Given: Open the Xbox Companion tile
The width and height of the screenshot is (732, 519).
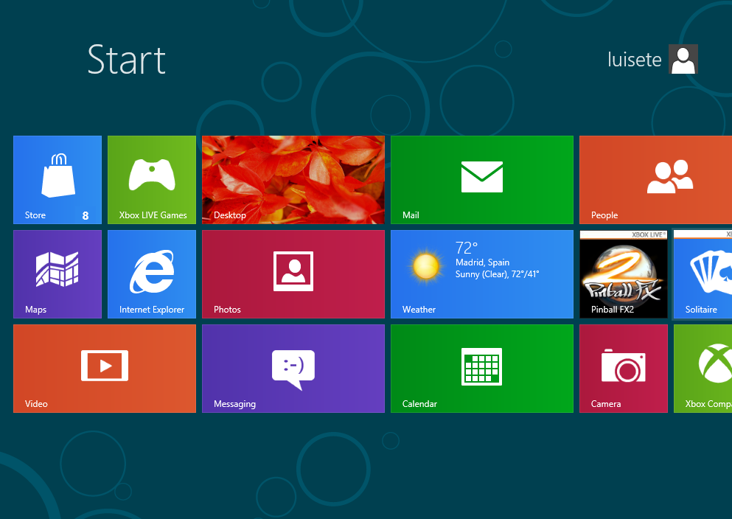Looking at the screenshot, I should pyautogui.click(x=703, y=369).
